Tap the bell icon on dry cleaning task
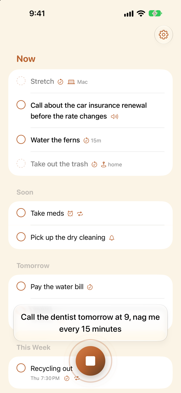181x393 pixels. pyautogui.click(x=112, y=238)
